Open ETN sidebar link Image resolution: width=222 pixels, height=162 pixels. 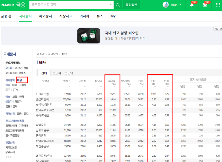click(x=15, y=90)
